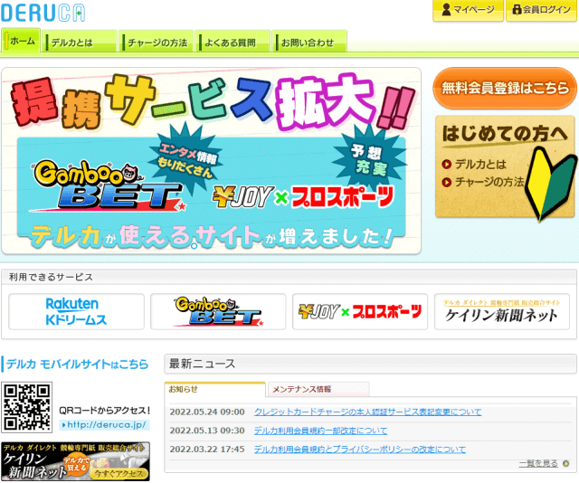Click ケイリン新聞ネット dark banner ad
This screenshot has width=579, height=483.
coord(75,461)
